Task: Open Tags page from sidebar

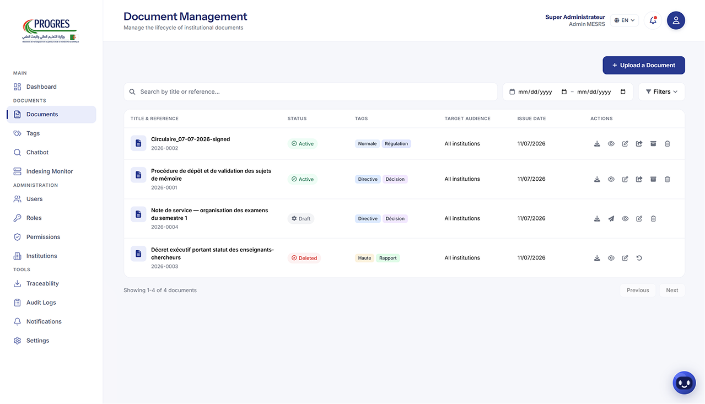Action: pos(51,133)
